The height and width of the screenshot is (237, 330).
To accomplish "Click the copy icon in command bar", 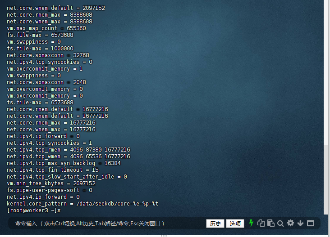I will click(x=261, y=223).
